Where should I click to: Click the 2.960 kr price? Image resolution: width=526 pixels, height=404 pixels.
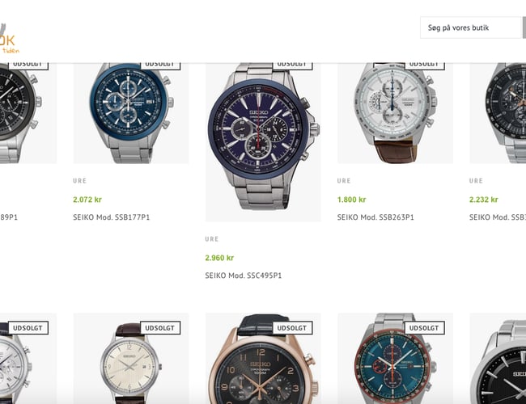pos(219,258)
